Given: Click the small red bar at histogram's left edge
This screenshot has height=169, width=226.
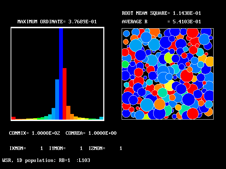Looking at the screenshot, I should point(13,118).
